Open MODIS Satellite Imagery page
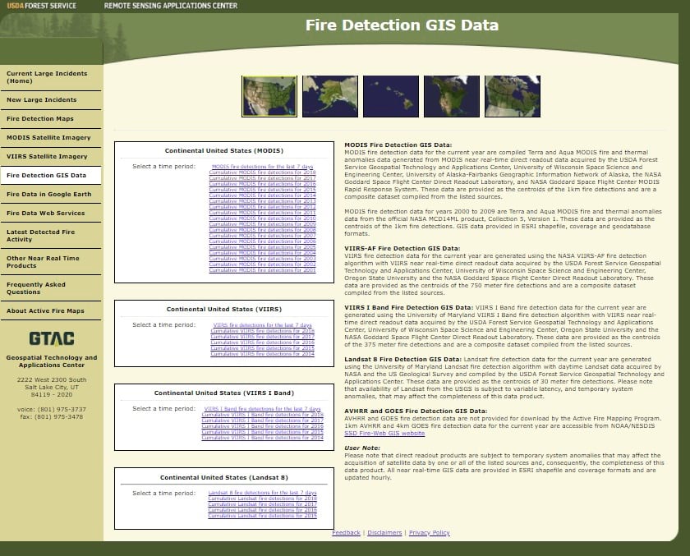Viewport: 690px width, 556px height. tap(51, 138)
